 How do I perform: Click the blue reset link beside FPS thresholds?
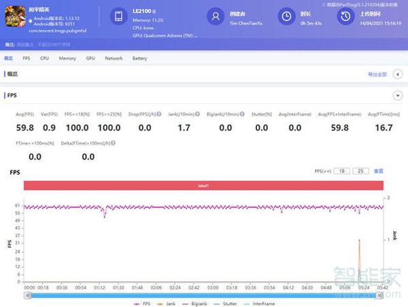(x=379, y=171)
